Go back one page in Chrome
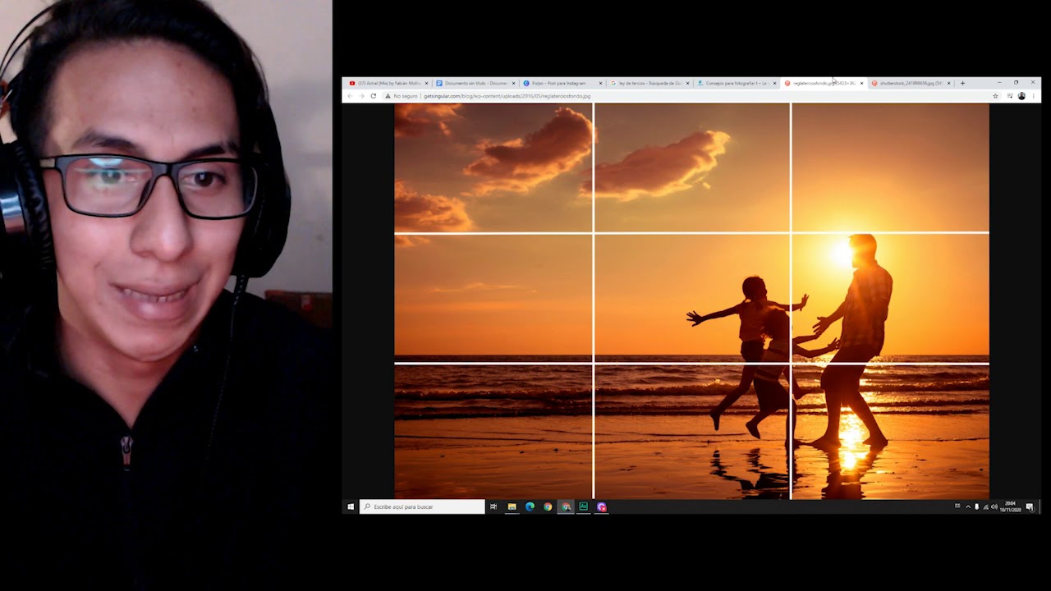The width and height of the screenshot is (1051, 591). pyautogui.click(x=350, y=96)
